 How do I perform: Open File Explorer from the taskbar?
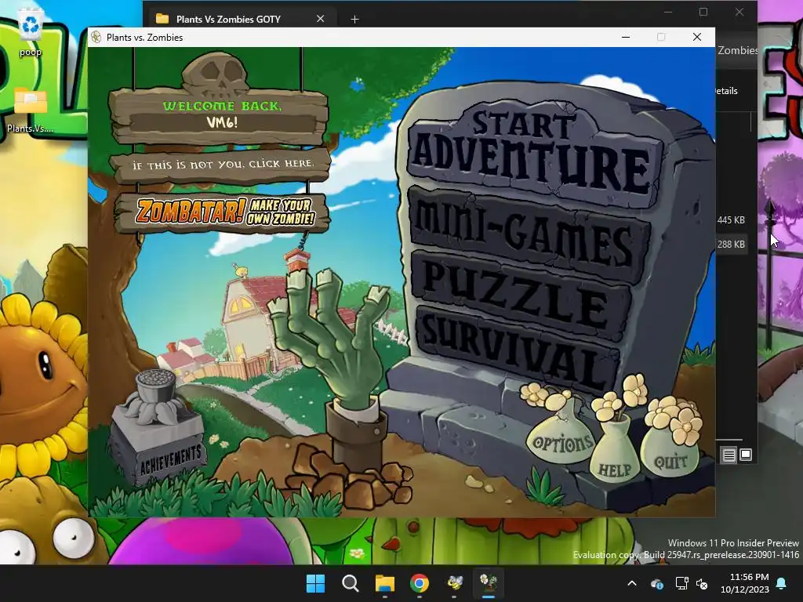(384, 583)
